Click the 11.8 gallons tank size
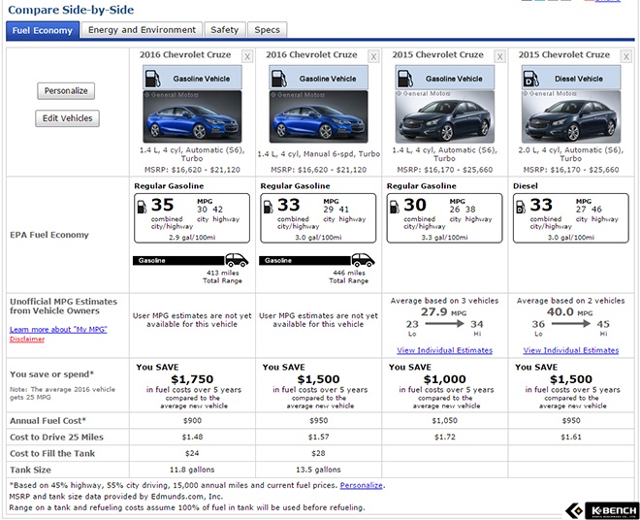Screen dimensions: 640x520 tap(192, 470)
